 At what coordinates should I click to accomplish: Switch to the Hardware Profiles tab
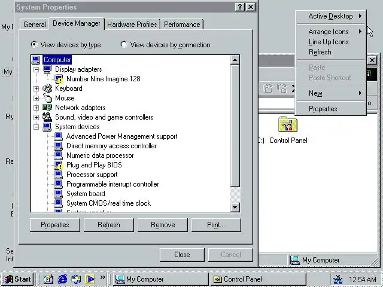tap(132, 25)
